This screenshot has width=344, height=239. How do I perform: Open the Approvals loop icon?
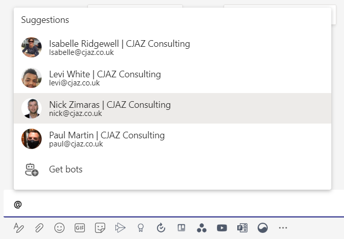tap(161, 228)
